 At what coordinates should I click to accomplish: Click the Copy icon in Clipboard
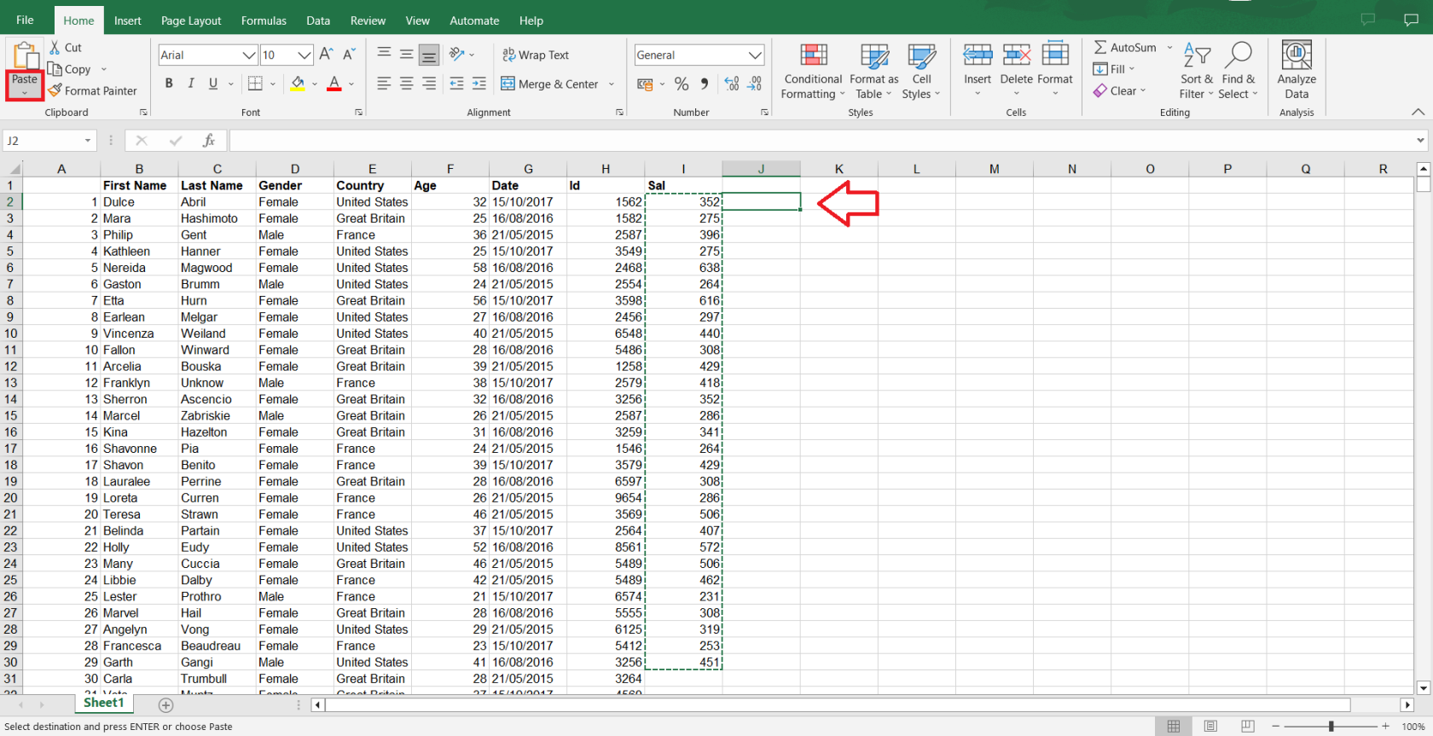click(55, 69)
